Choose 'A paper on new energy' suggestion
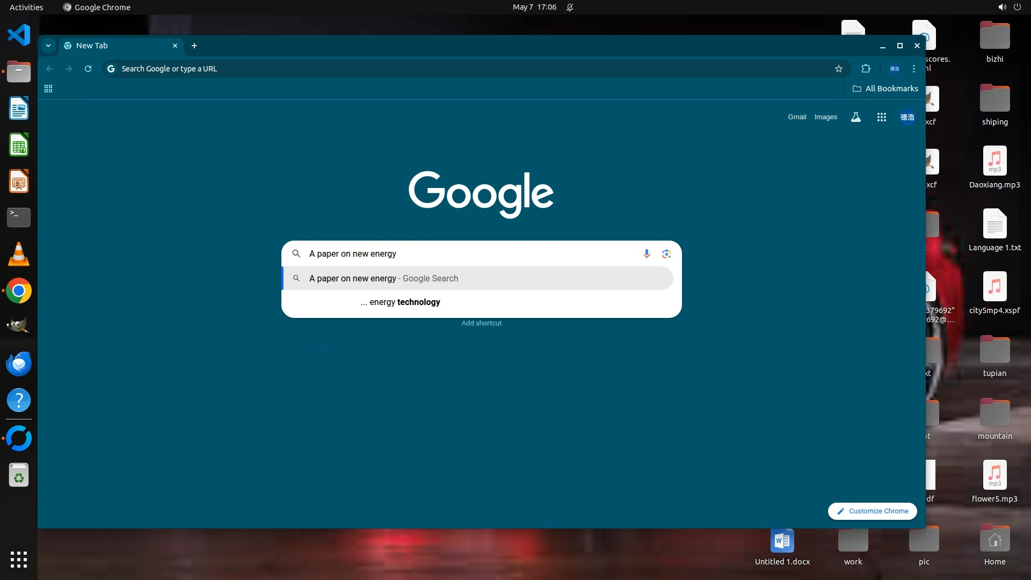1031x580 pixels. (383, 278)
